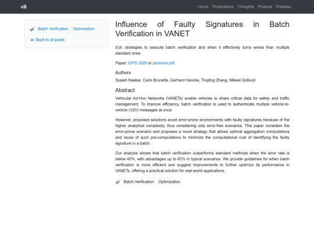Open the Freebies page
Image resolution: width=314 pixels, height=235 pixels.
283,7
